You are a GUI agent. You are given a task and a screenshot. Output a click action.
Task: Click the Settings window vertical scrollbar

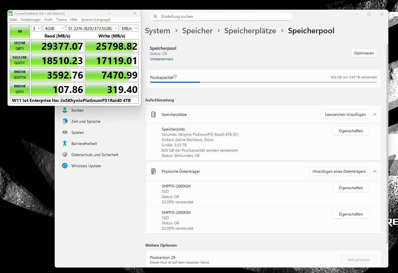(387, 144)
